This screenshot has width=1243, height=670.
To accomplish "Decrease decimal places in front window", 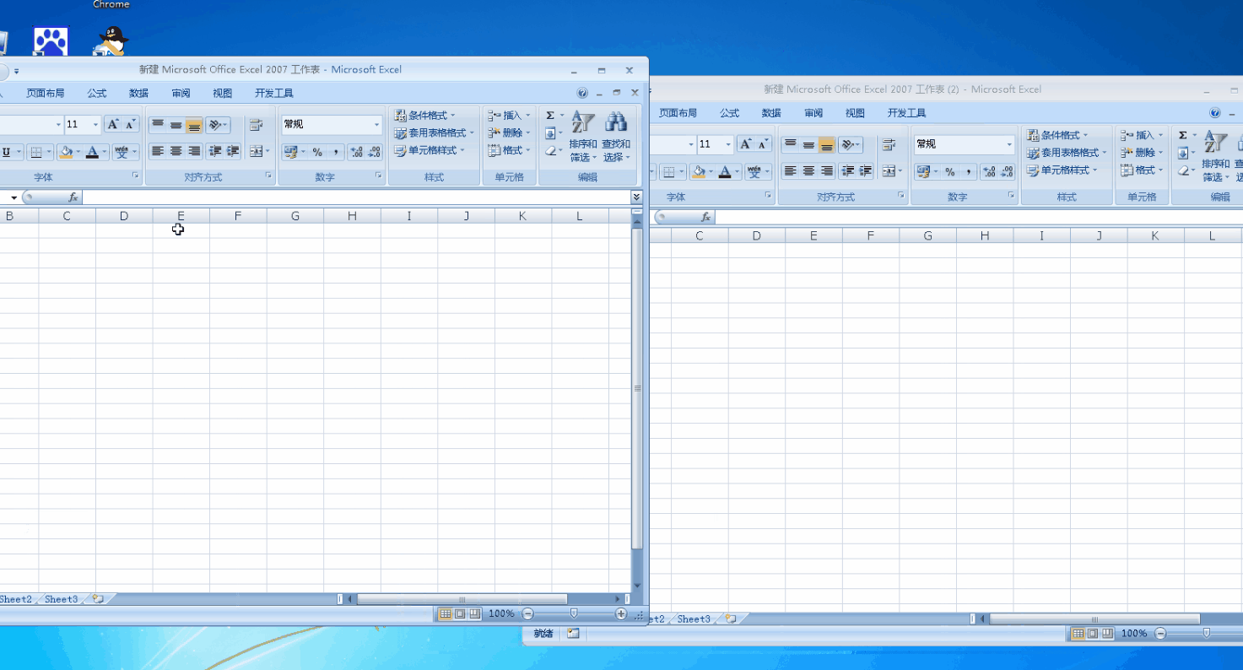I will (x=374, y=152).
